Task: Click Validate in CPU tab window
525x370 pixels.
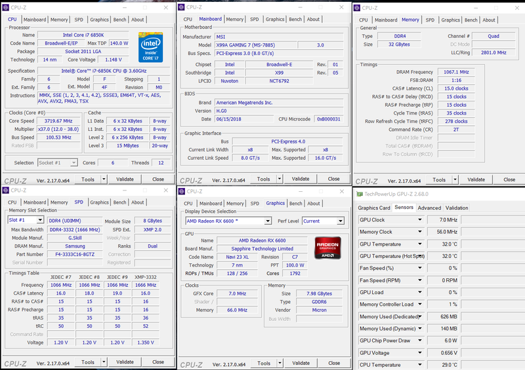Action: tap(125, 179)
